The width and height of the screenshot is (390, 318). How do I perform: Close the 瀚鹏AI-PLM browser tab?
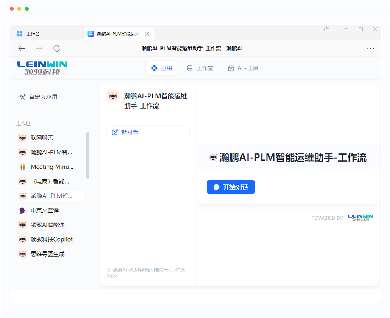point(147,34)
